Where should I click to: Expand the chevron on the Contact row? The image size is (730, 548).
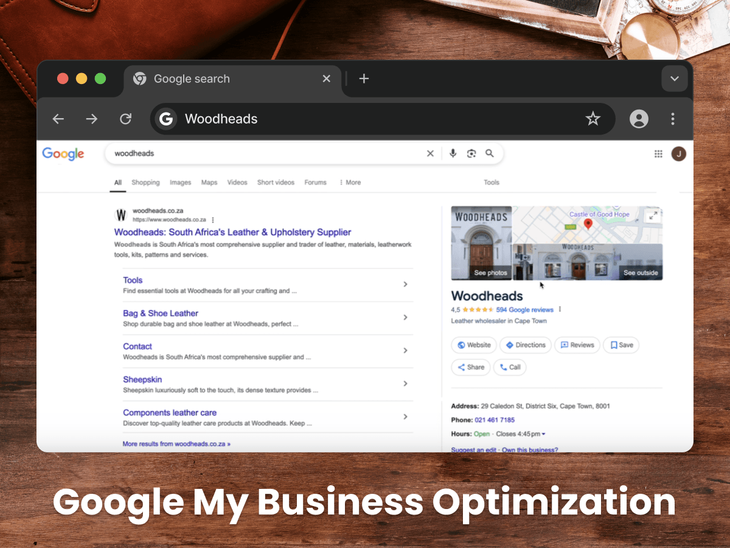click(x=405, y=351)
